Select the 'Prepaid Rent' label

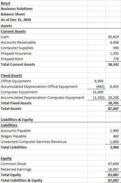tap(12, 59)
